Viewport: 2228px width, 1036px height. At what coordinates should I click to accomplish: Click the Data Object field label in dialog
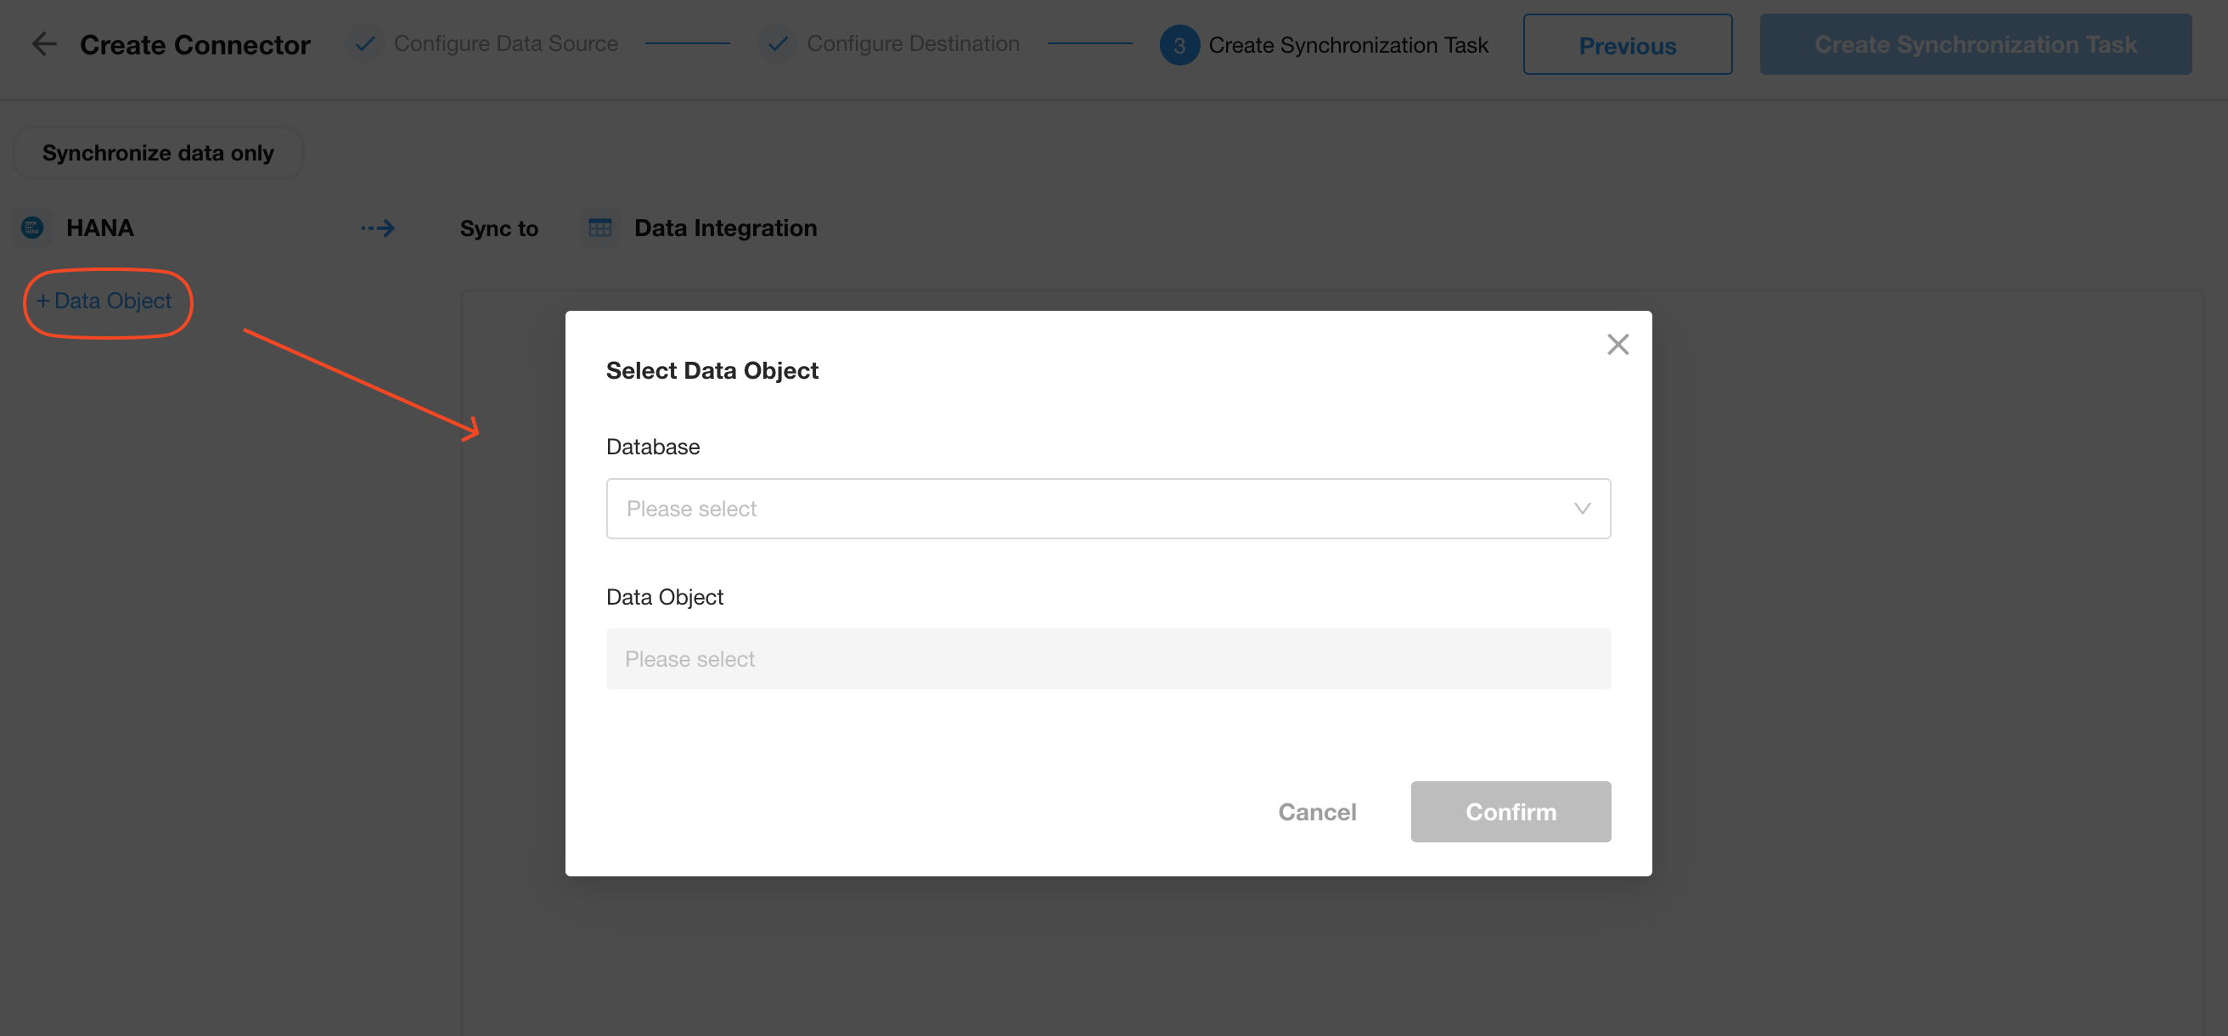pyautogui.click(x=664, y=597)
